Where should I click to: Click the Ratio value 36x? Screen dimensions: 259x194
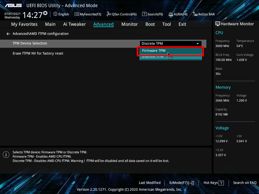[x=218, y=74]
